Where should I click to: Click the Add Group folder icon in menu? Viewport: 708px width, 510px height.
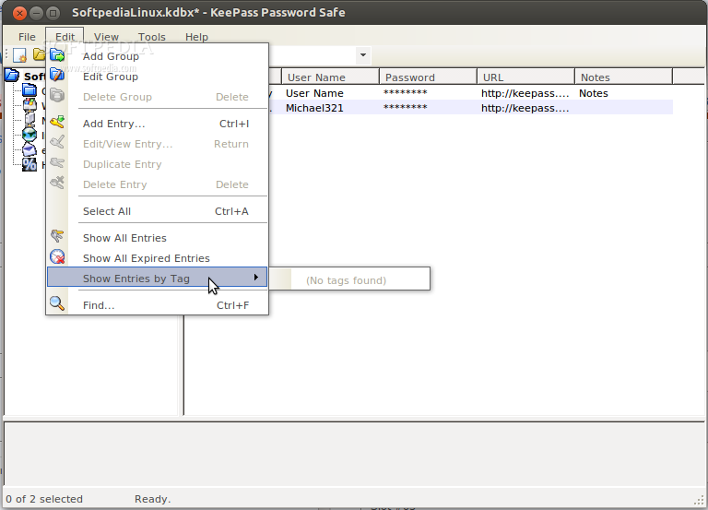[57, 55]
